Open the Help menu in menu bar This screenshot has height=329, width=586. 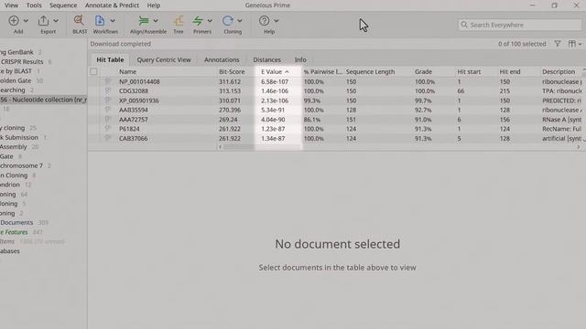click(x=153, y=5)
